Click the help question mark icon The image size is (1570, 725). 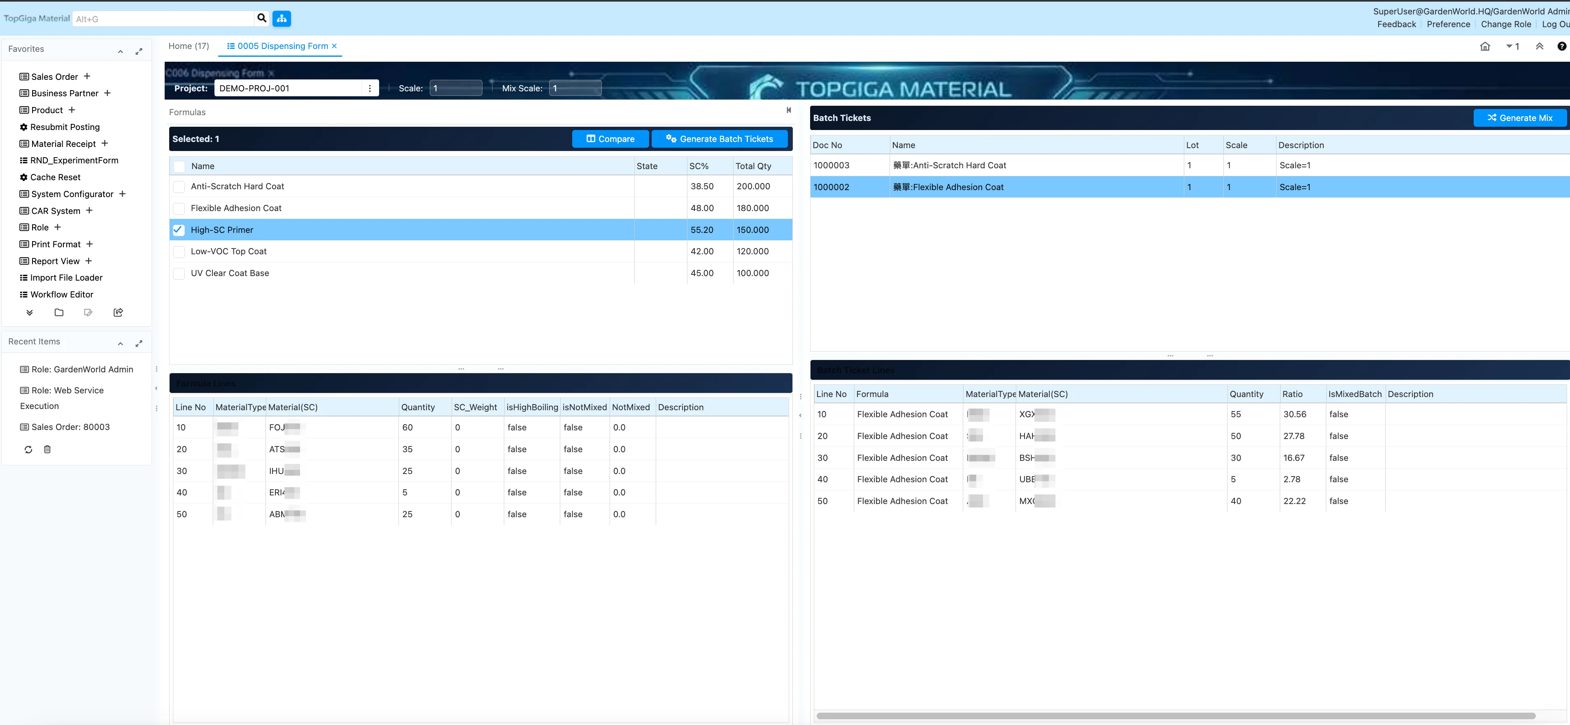click(1561, 46)
